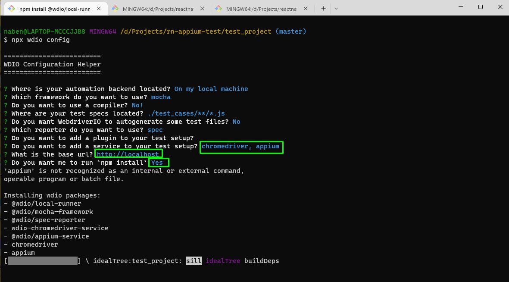This screenshot has width=509, height=282.
Task: Click the npm install progress bar
Action: (43, 261)
